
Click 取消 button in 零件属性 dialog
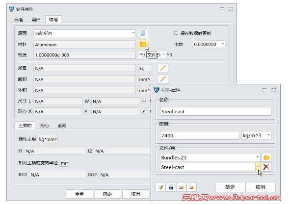(135, 194)
